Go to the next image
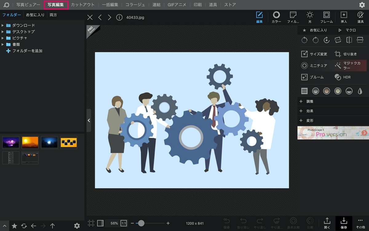Viewport: 369px width, 231px height. point(109,17)
